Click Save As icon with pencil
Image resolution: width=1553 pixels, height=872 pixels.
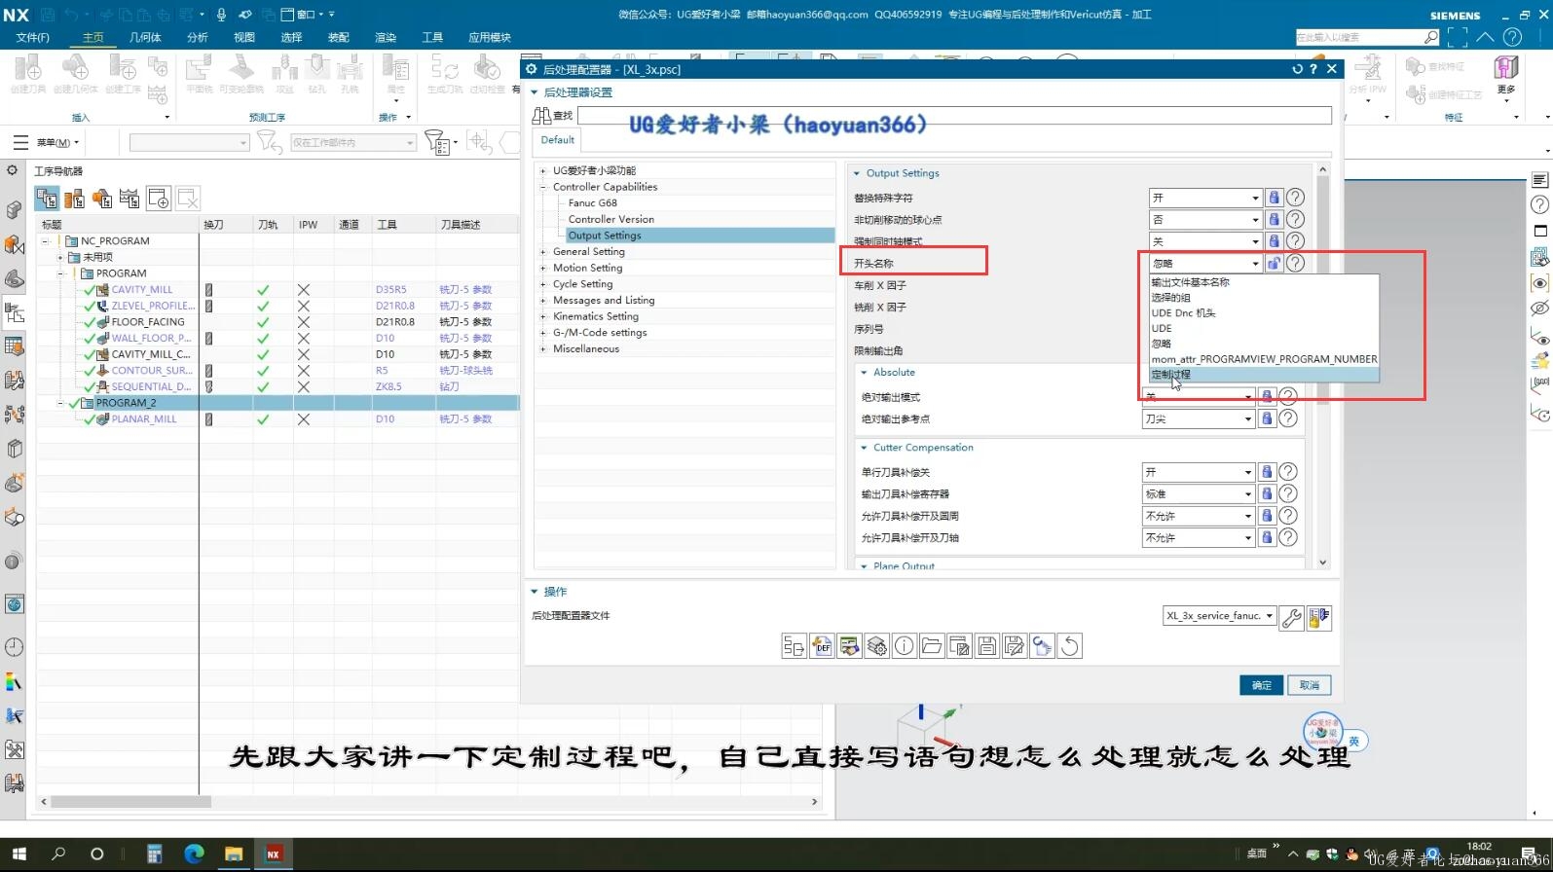click(1015, 646)
